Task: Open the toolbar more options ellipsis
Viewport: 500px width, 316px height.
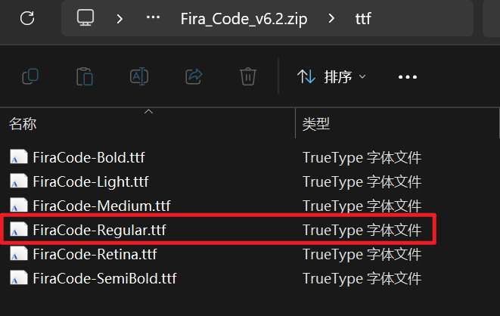Action: point(408,77)
